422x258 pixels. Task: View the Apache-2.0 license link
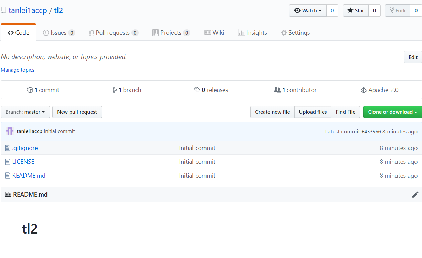(380, 90)
